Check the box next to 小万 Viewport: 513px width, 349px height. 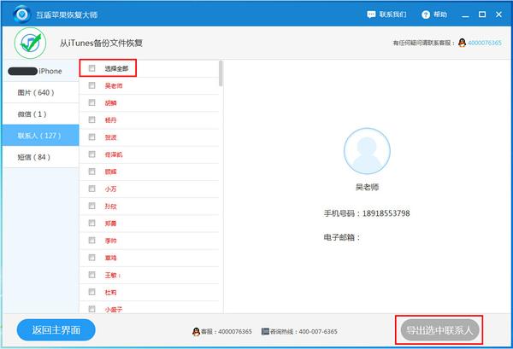coord(92,189)
